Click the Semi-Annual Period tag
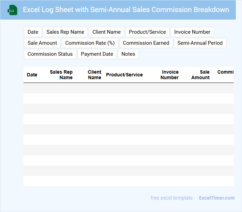This screenshot has height=212, width=242. pyautogui.click(x=200, y=43)
